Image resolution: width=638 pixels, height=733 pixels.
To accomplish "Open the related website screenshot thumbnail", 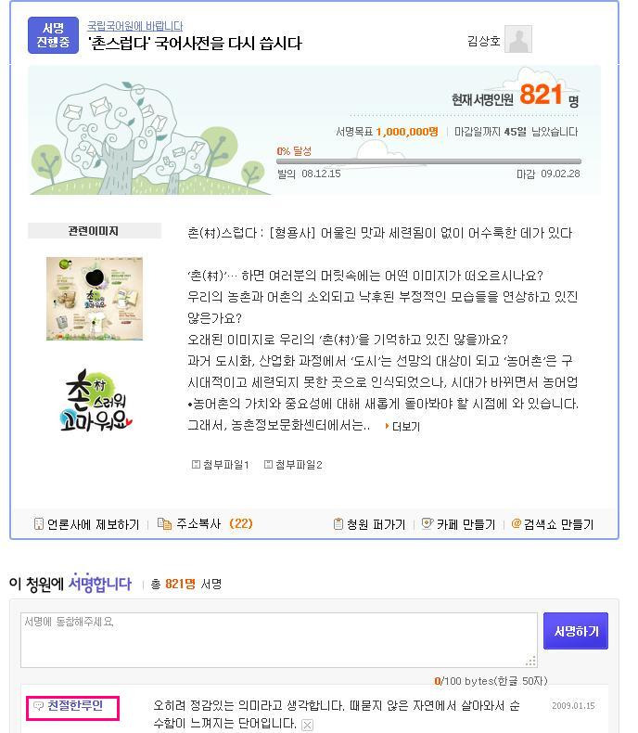I will click(x=95, y=299).
